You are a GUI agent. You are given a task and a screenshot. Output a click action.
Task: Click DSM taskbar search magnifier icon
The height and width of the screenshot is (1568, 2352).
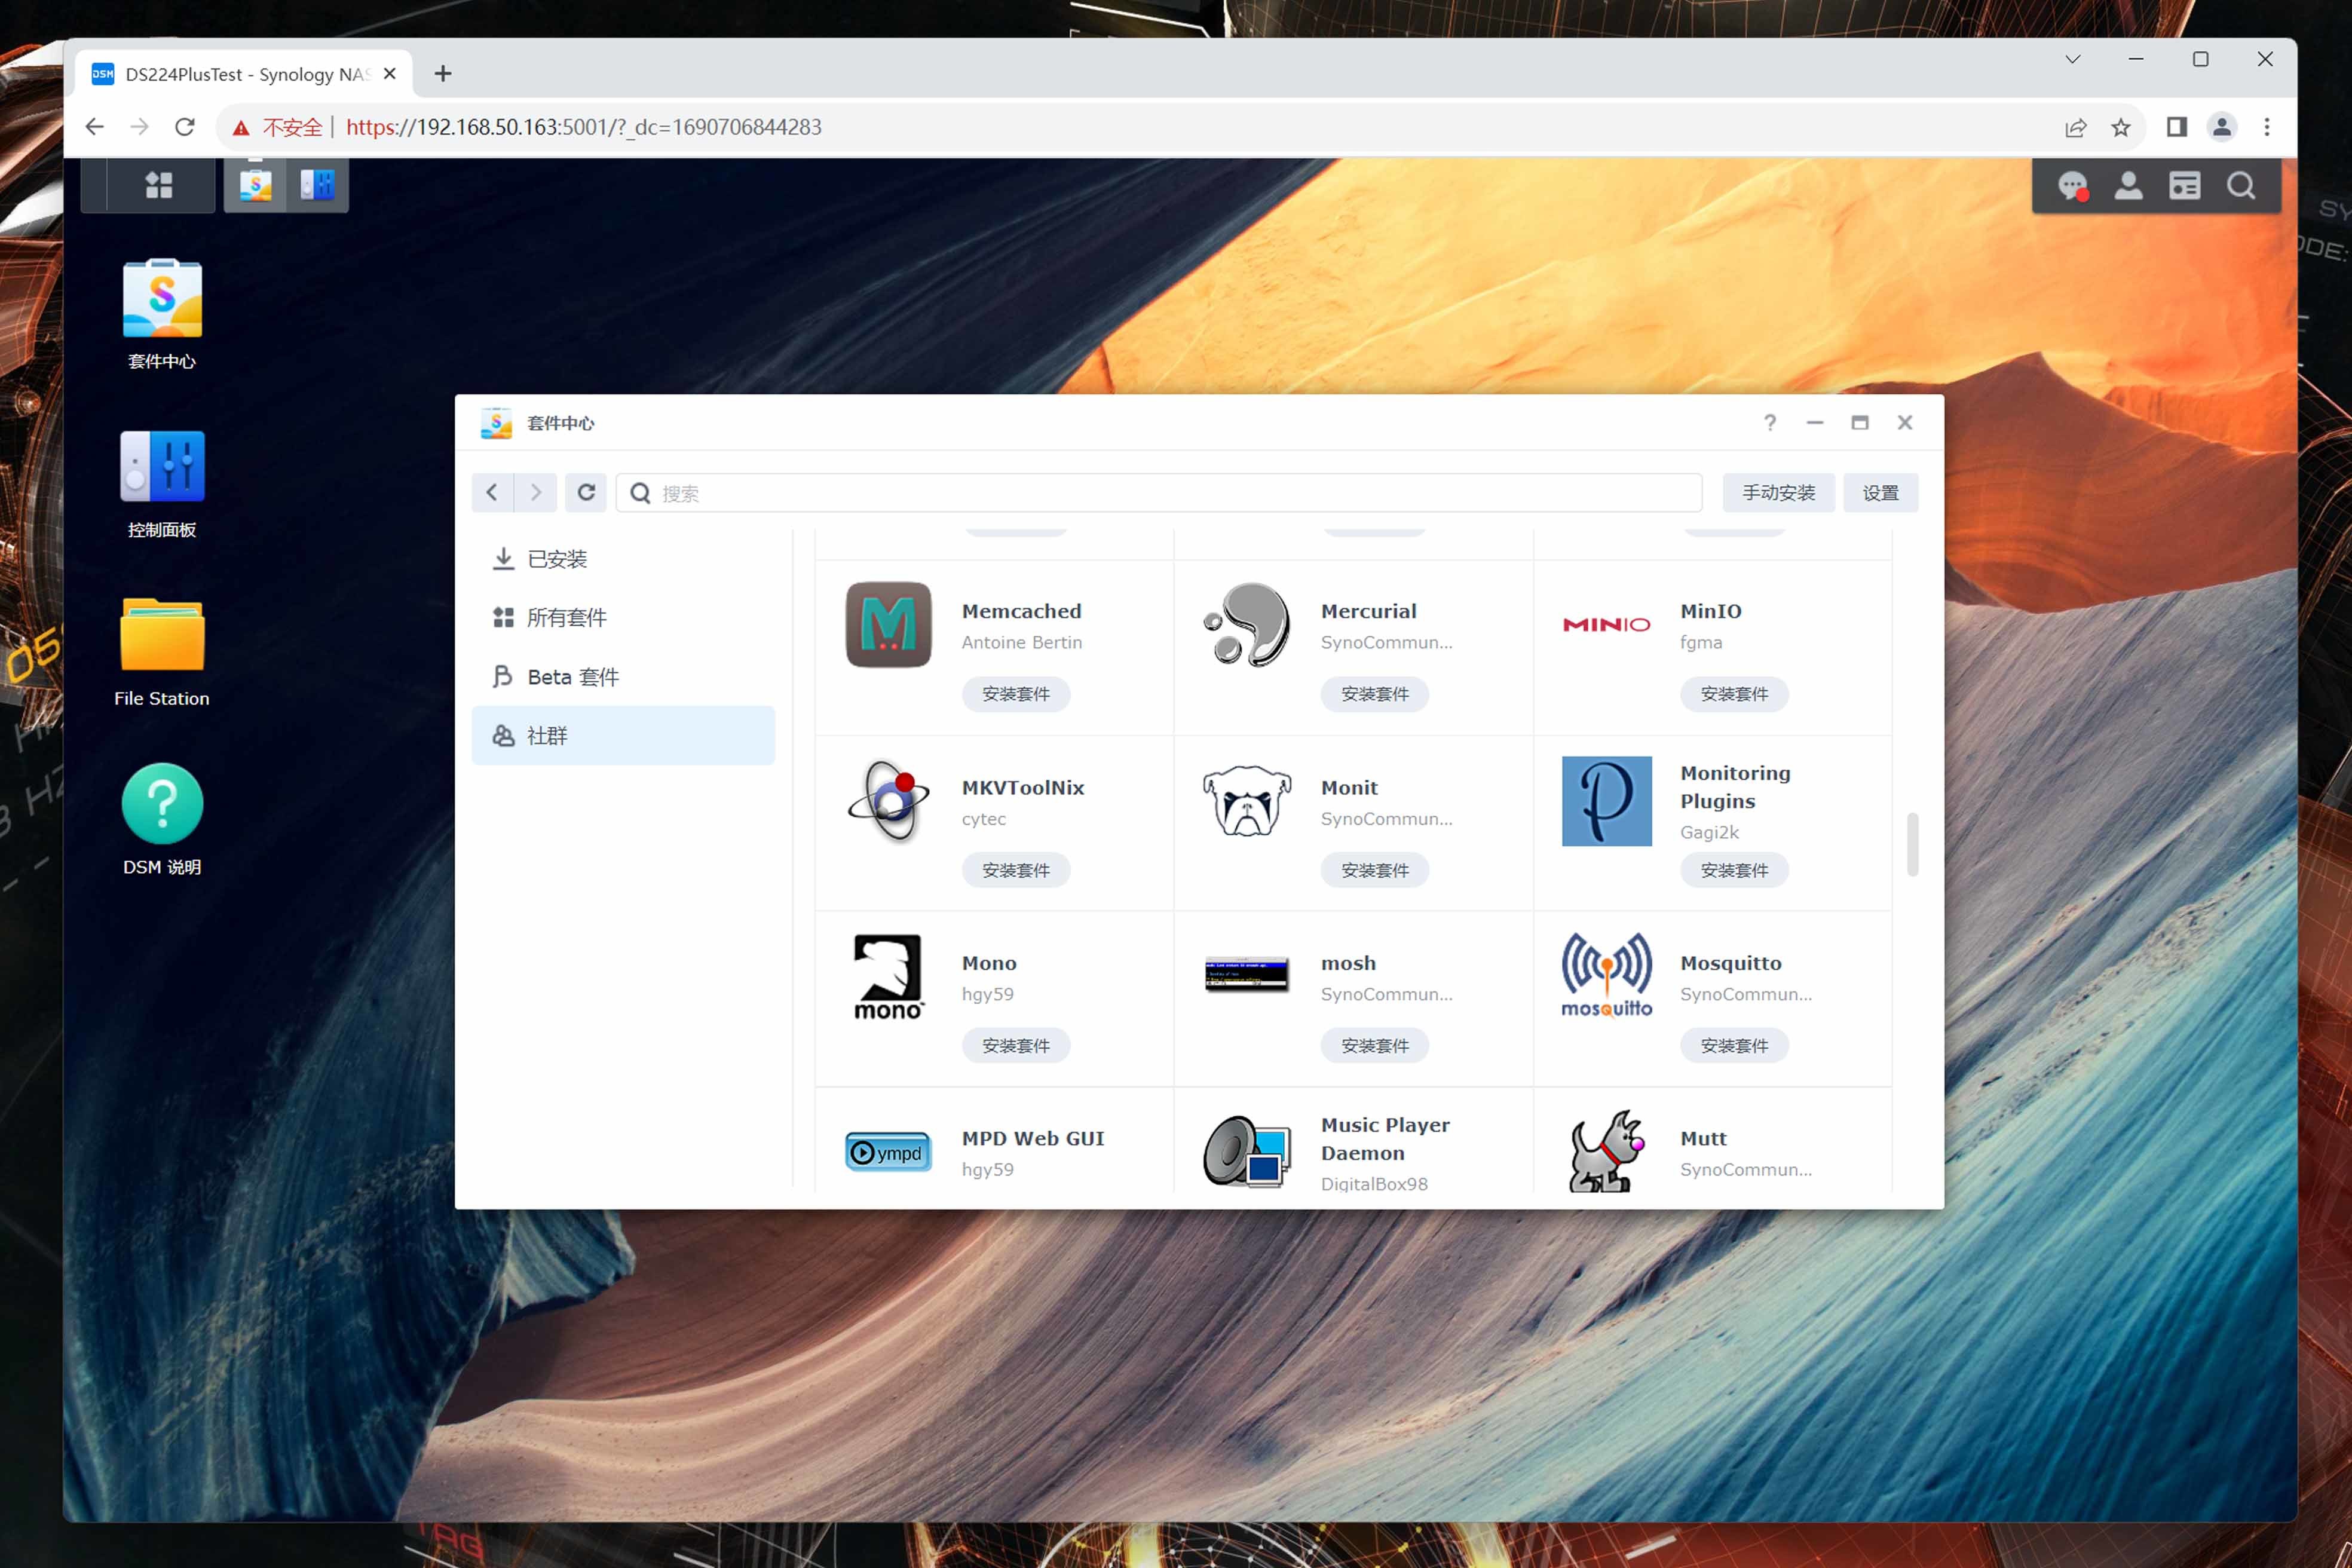coord(2241,186)
